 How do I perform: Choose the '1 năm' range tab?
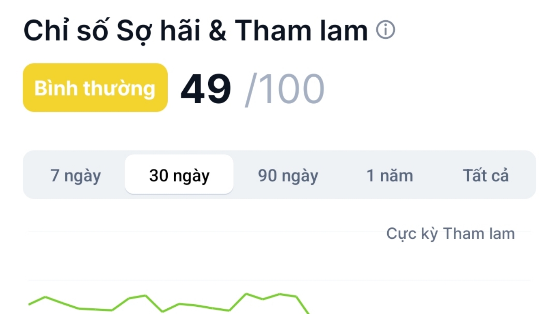point(390,176)
